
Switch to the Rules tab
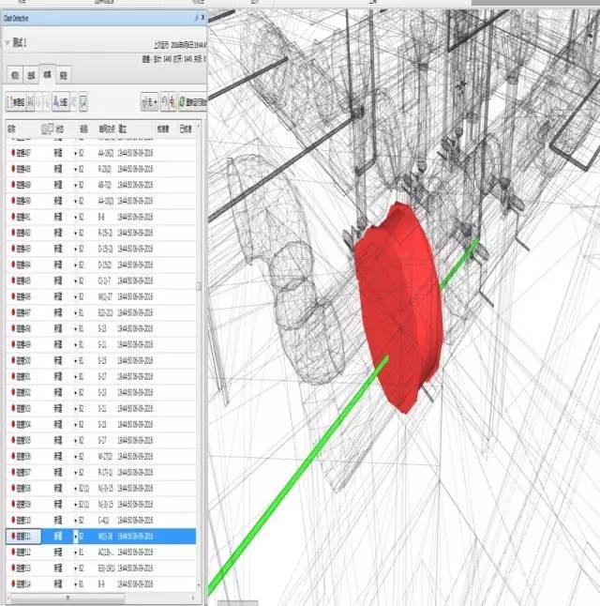[14, 74]
